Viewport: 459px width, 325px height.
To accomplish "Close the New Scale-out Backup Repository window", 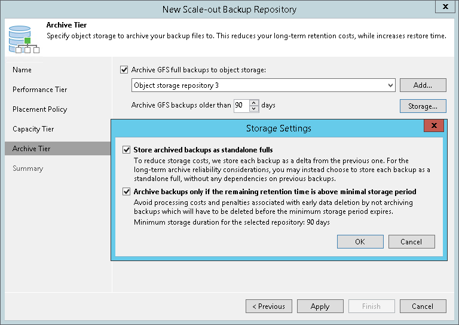I will pos(445,8).
